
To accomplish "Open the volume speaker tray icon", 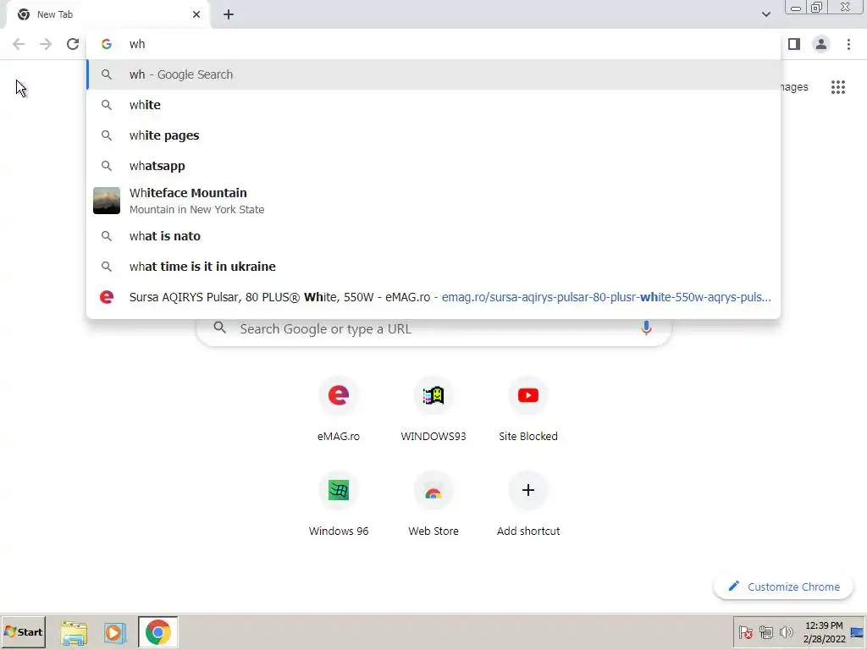I will 786,632.
